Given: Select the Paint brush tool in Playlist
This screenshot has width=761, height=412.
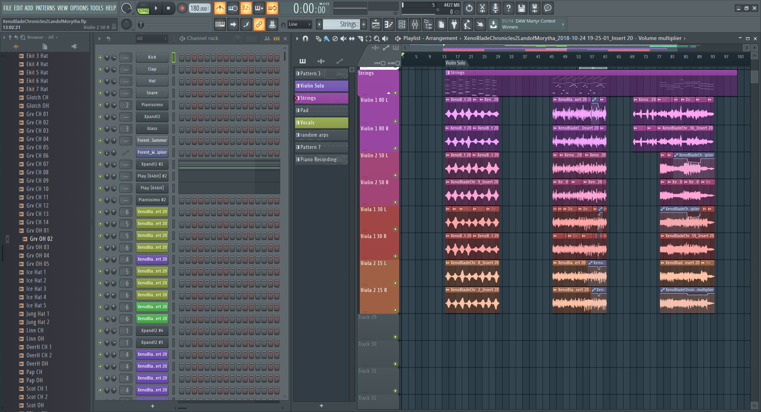Looking at the screenshot, I should coord(326,38).
